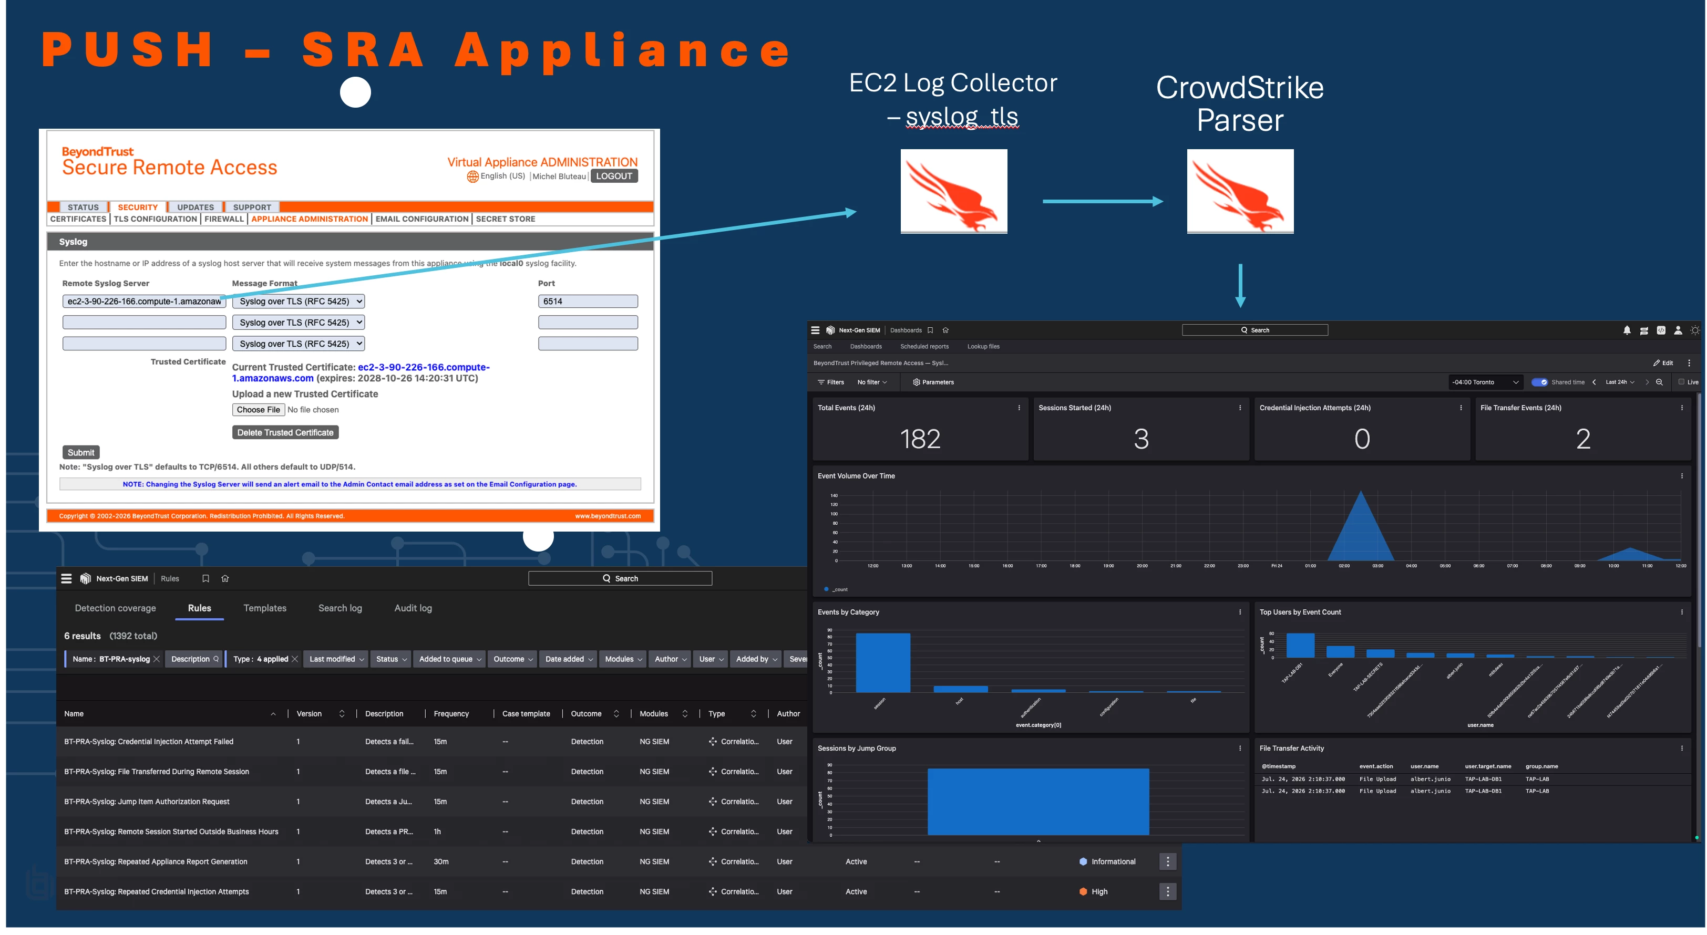The image size is (1707, 935).
Task: Go to home from Rules header
Action: click(225, 579)
